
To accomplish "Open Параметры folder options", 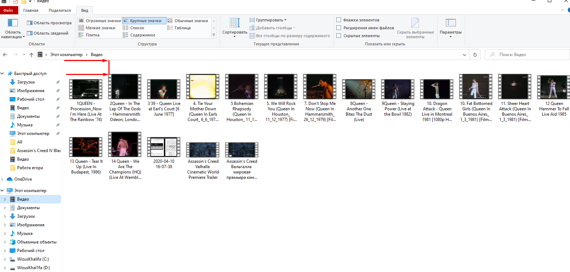I will 450,28.
